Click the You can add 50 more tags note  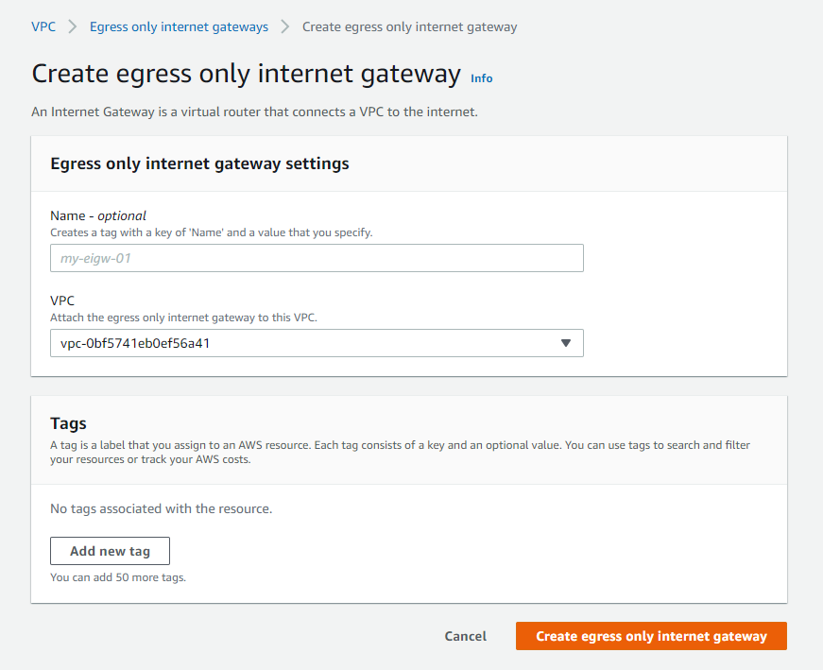[118, 576]
